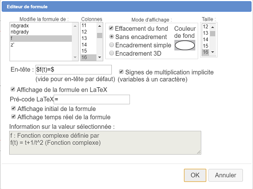Click the down arrow of the Colonnes list
Image resolution: width=253 pixels, height=189 pixels.
click(x=100, y=57)
